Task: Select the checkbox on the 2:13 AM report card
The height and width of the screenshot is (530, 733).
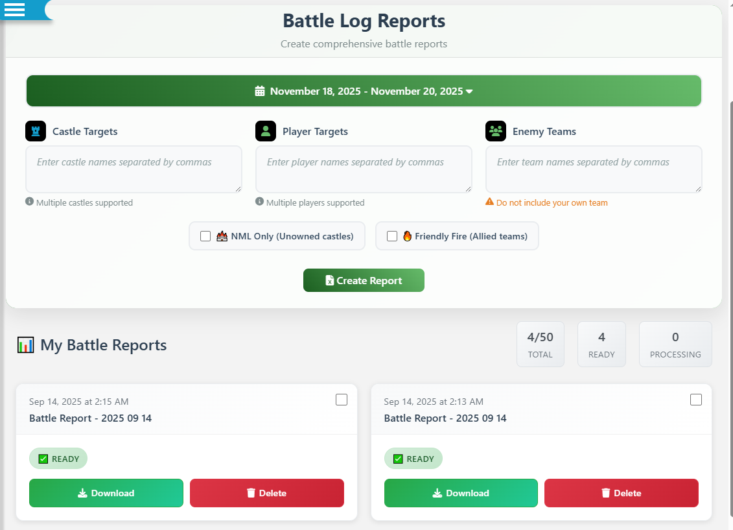Action: tap(696, 400)
